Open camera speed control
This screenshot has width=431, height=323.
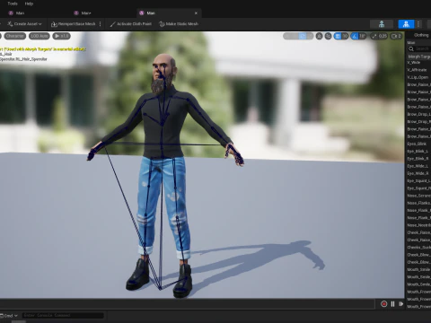pyautogui.click(x=396, y=36)
